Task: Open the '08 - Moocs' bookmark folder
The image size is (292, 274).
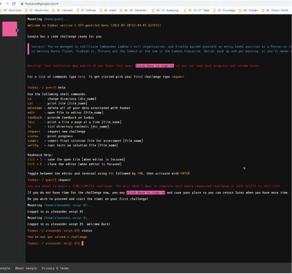Action: (x=275, y=11)
